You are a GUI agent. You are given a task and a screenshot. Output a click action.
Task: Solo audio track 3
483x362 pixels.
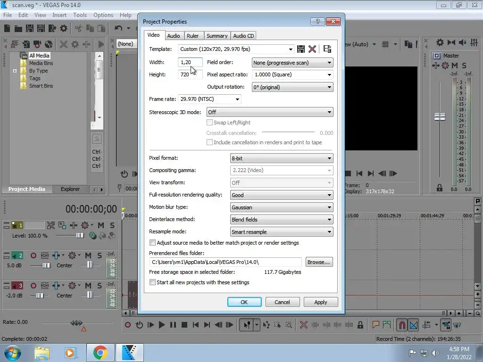(x=100, y=286)
